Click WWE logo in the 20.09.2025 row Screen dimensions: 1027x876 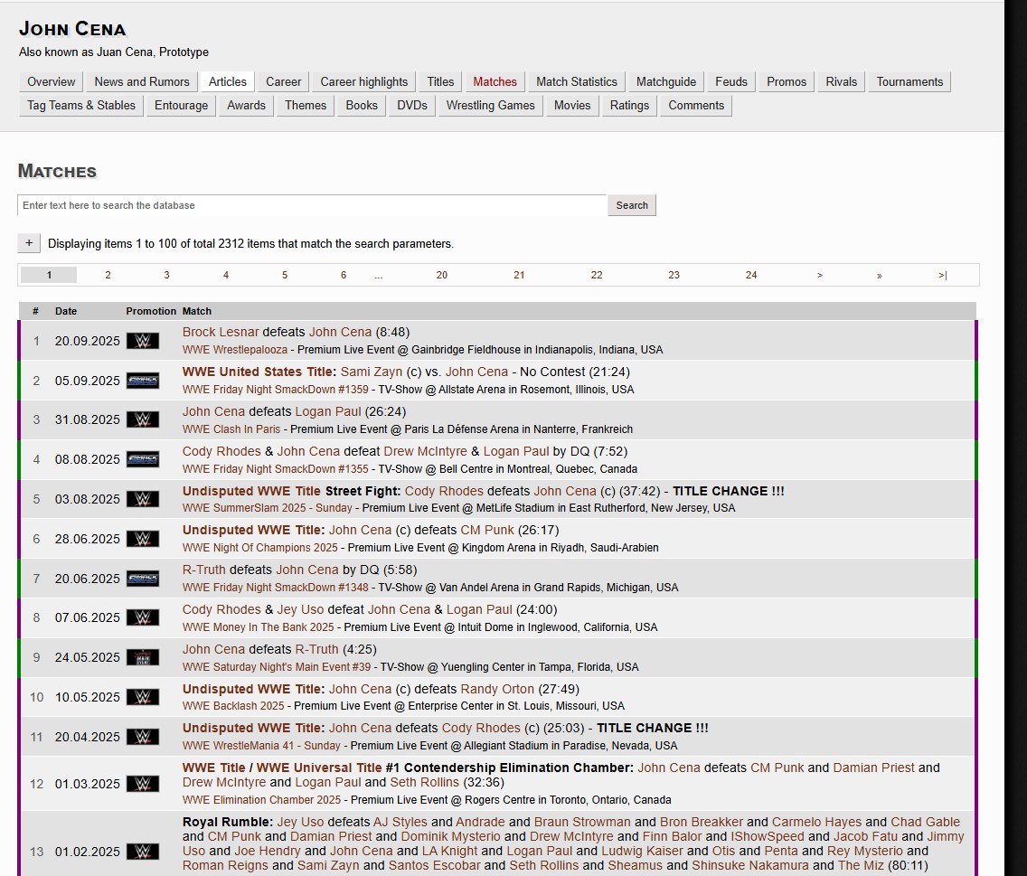[142, 341]
